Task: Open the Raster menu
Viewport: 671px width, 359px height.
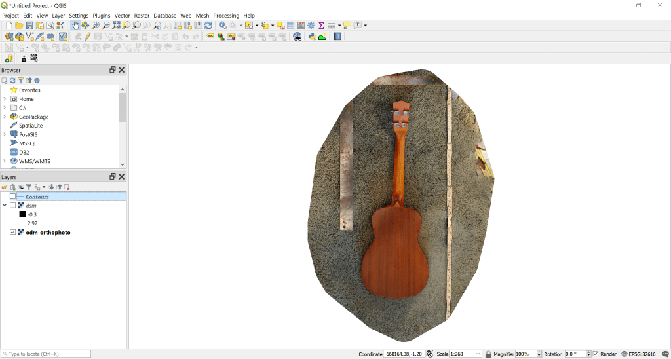Action: (142, 16)
